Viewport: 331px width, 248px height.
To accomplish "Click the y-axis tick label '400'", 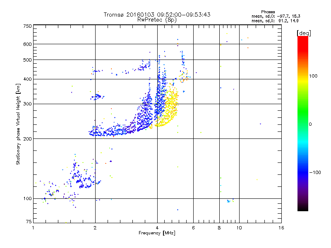I will pos(27,79).
